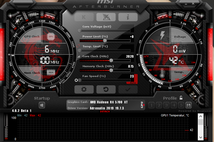Click the Core Clock slider handle
This screenshot has width=214, height=142.
[111, 60]
